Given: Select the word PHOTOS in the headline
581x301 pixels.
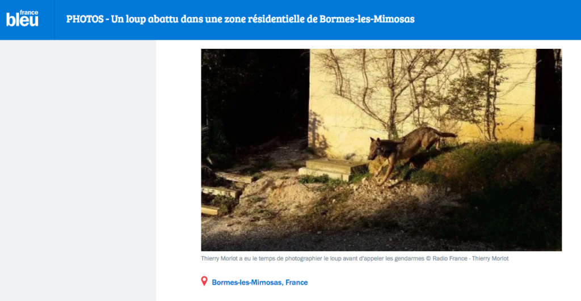Looking at the screenshot, I should point(85,19).
